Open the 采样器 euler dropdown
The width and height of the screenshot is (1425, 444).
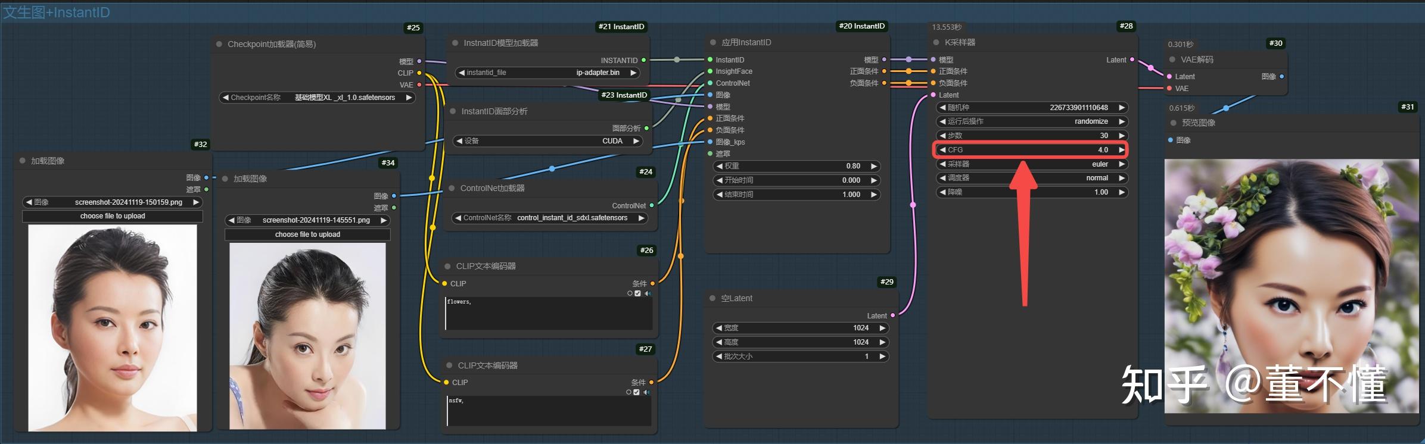(x=1032, y=164)
